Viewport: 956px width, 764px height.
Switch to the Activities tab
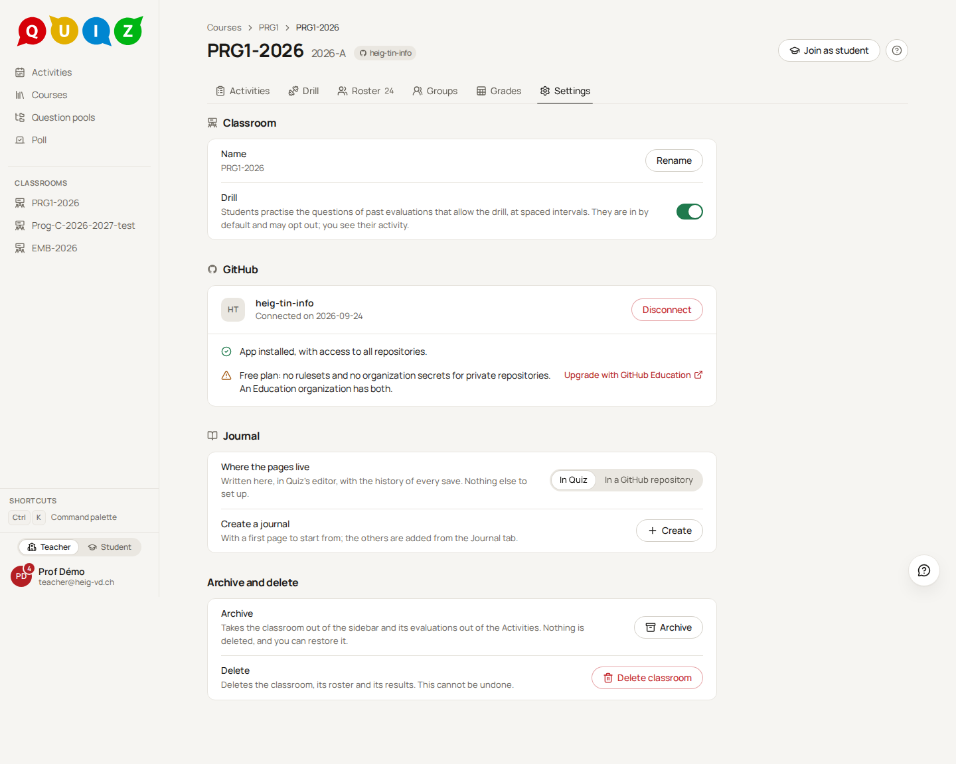[243, 91]
